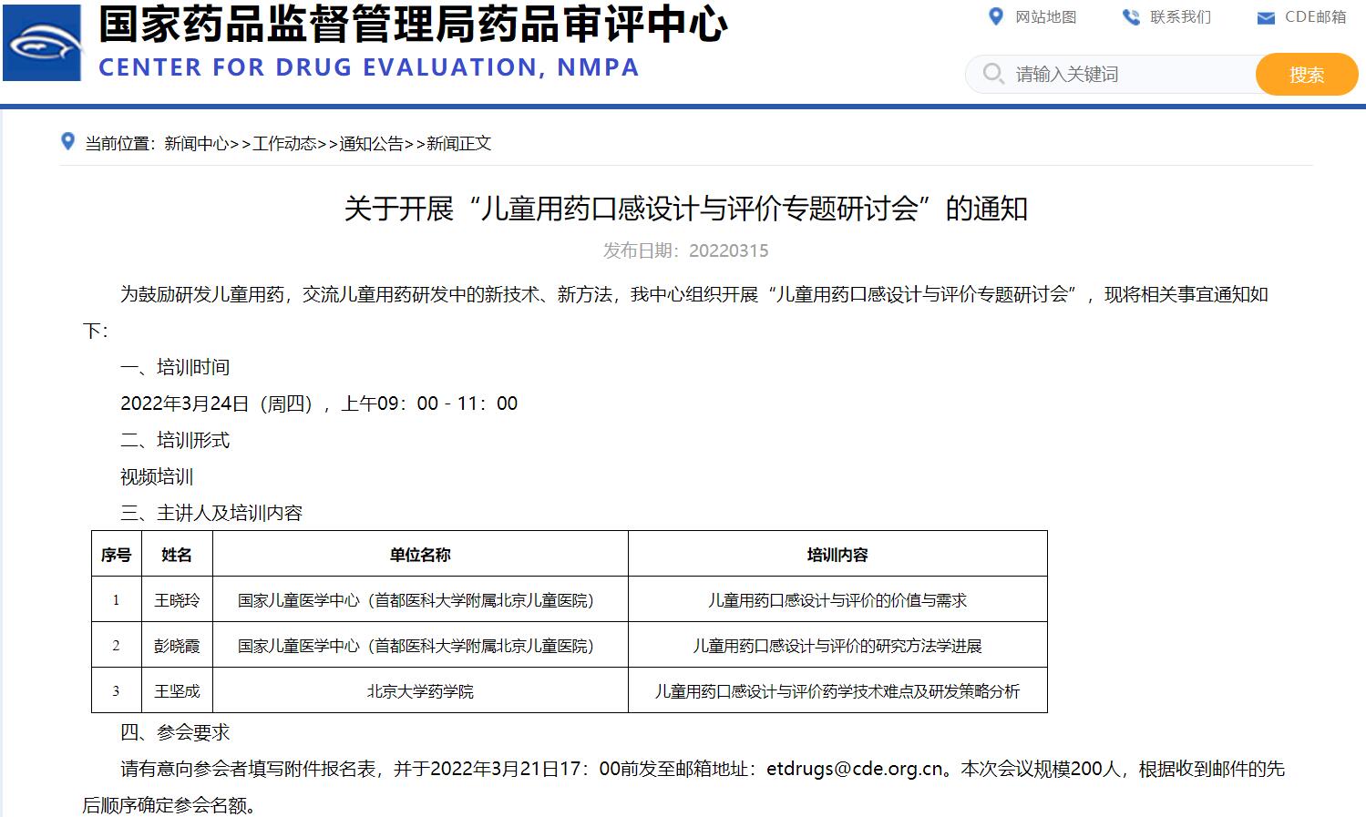Go to 工作动态 in the breadcrumb
The width and height of the screenshot is (1366, 817).
coord(284,144)
